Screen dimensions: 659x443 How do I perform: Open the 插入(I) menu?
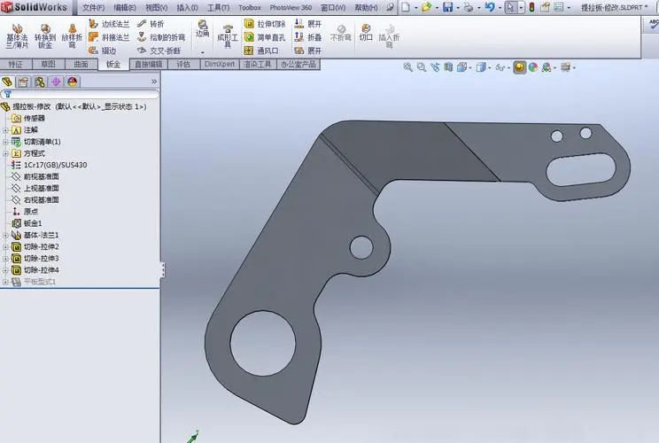pyautogui.click(x=187, y=7)
